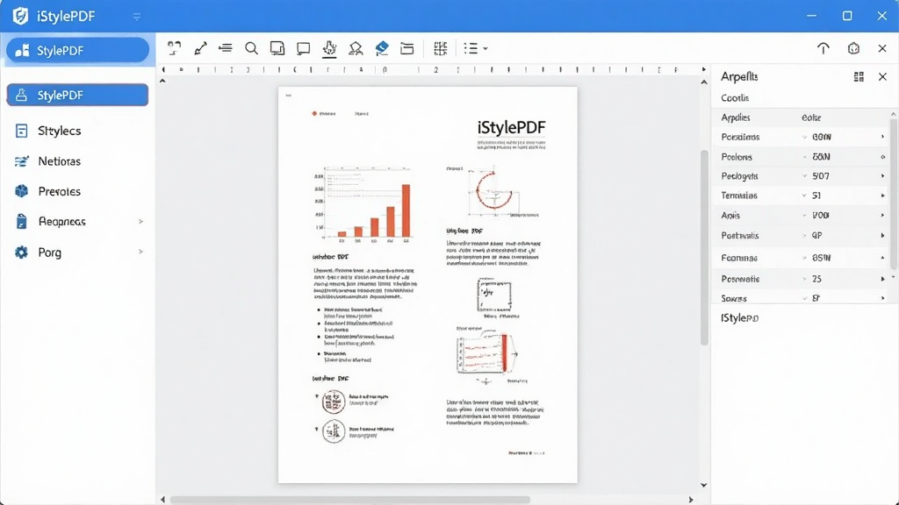Screen dimensions: 899x505
Task: Click the orange bar chart on the page
Action: point(363,205)
